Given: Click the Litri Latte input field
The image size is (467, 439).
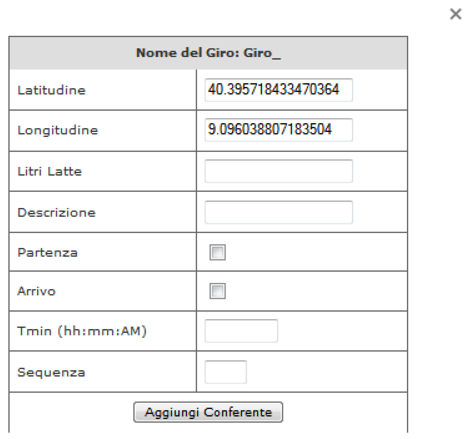Looking at the screenshot, I should [x=278, y=171].
